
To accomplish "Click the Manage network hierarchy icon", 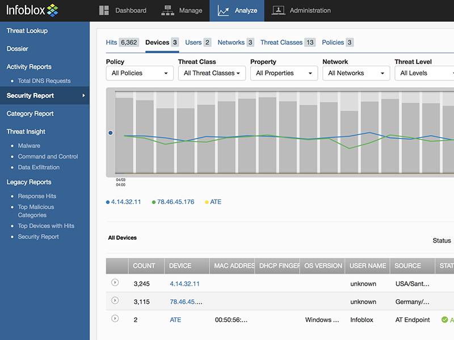I will point(167,10).
